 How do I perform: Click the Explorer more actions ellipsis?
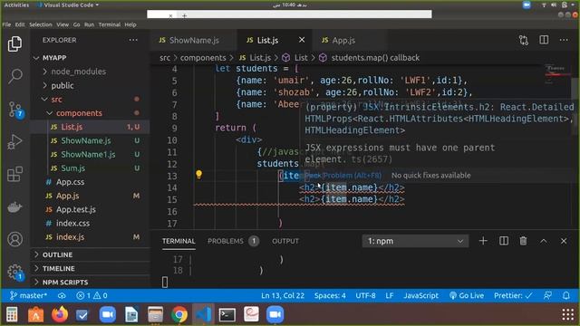133,40
